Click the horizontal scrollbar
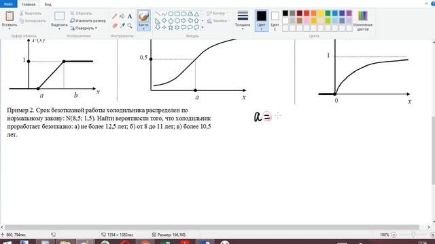Image resolution: width=435 pixels, height=244 pixels. pos(211,227)
